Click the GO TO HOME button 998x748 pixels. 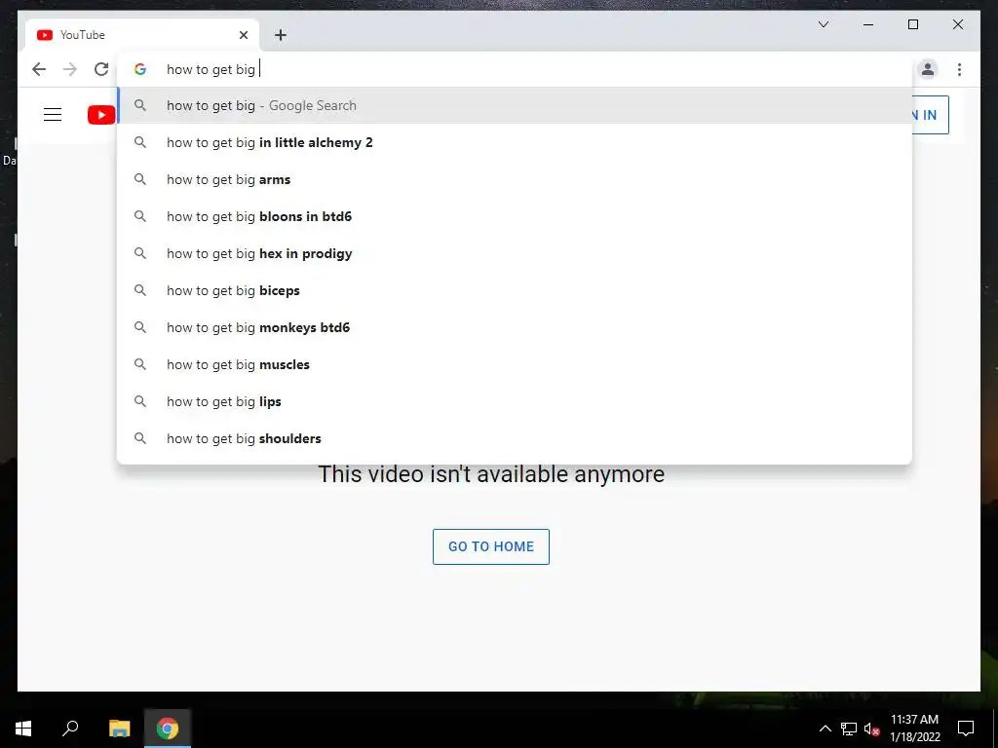pos(491,546)
